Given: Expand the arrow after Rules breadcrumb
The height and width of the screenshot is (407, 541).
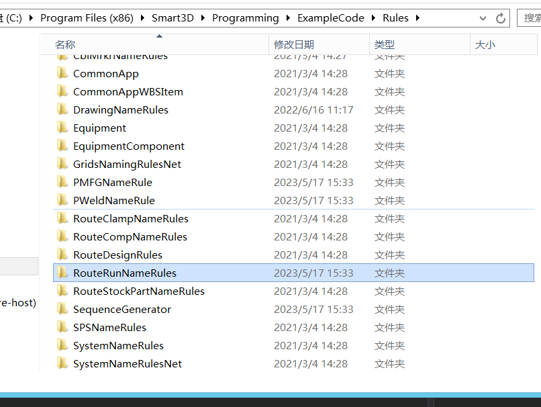Looking at the screenshot, I should click(x=417, y=18).
